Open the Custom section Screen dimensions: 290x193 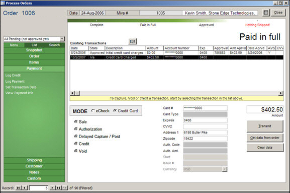[x=34, y=178]
